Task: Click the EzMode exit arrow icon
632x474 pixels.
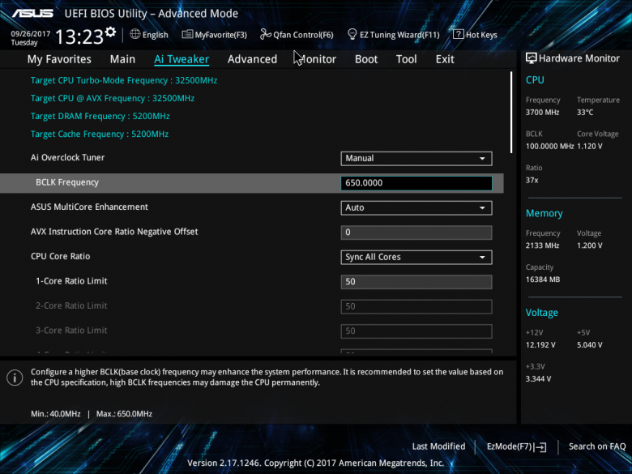Action: 540,446
